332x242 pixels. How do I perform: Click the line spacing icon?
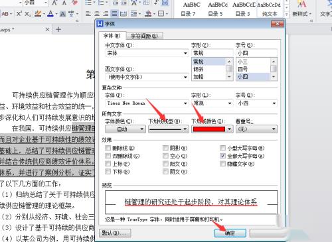(133, 14)
